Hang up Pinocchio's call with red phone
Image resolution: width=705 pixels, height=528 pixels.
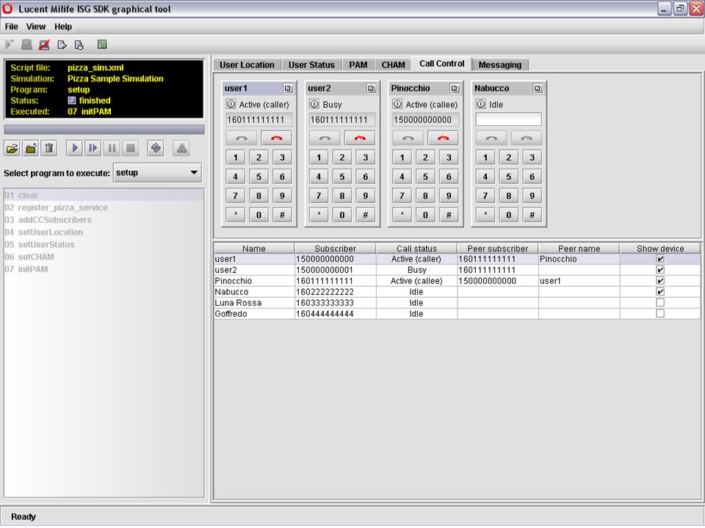click(443, 138)
